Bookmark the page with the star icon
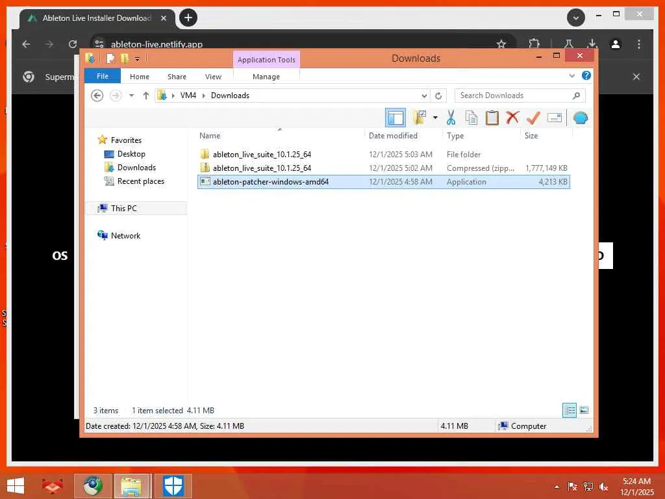The height and width of the screenshot is (499, 665). pos(501,44)
